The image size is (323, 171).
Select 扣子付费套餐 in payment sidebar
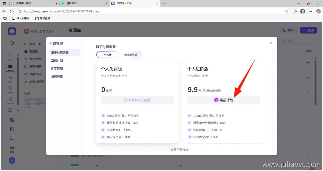65,53
